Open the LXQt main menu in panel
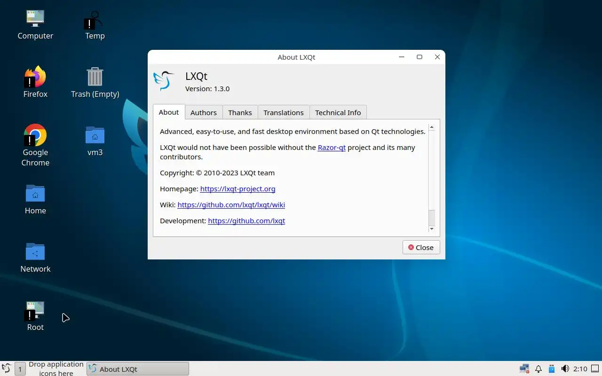The image size is (602, 376). pos(7,368)
